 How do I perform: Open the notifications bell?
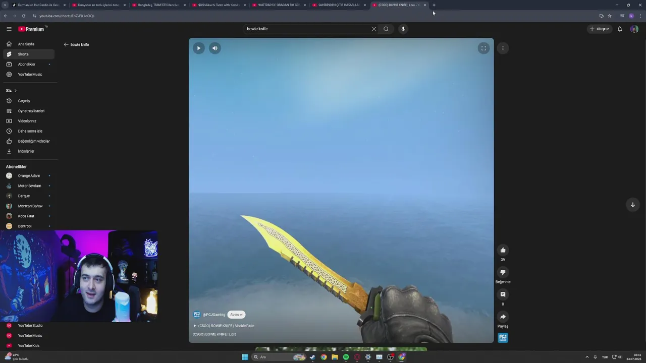(620, 29)
